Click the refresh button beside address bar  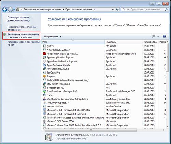117,10
